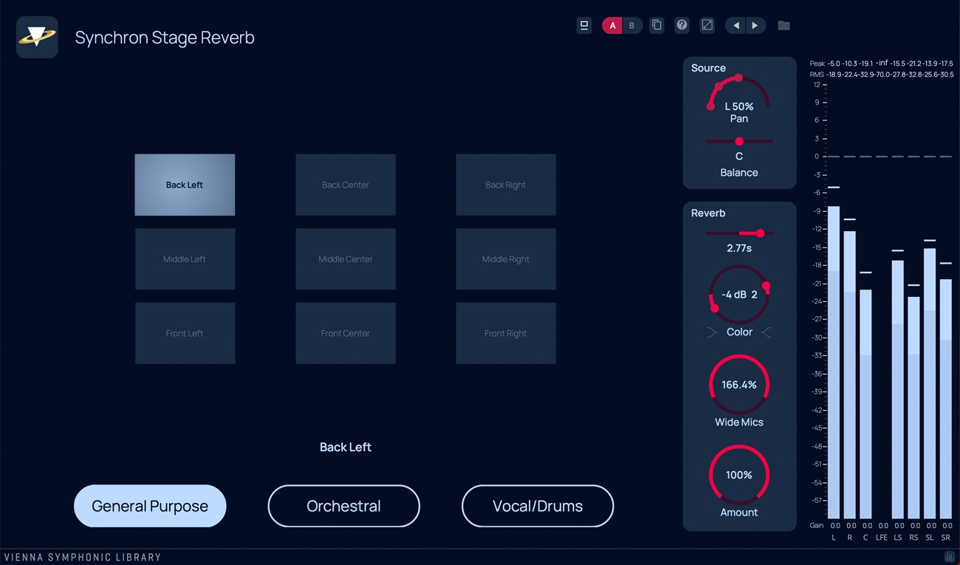Go to the previous preset with the left arrow
Image resolution: width=960 pixels, height=565 pixels.
(x=735, y=25)
